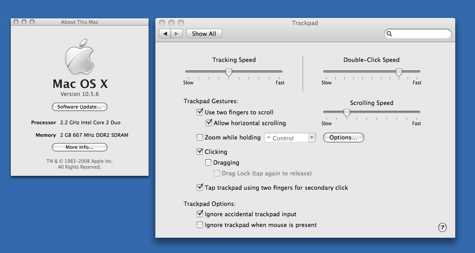Click the "Mac OS X" title text
Viewport: 475px width, 253px height.
click(x=80, y=83)
